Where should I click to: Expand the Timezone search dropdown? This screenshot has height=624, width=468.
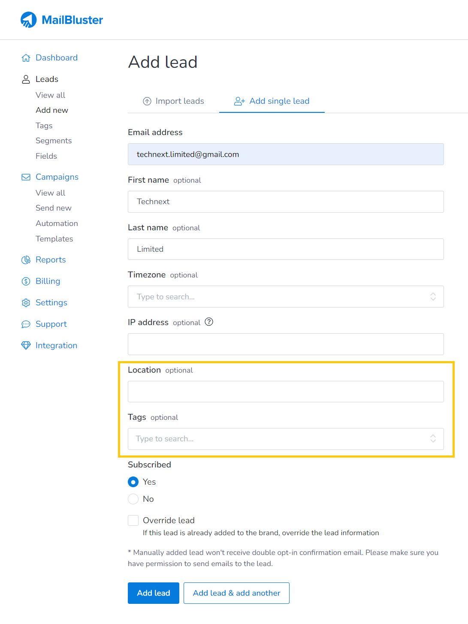[286, 297]
